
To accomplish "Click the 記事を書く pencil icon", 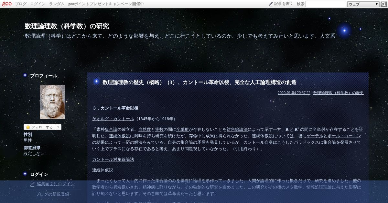I will tap(271, 4).
